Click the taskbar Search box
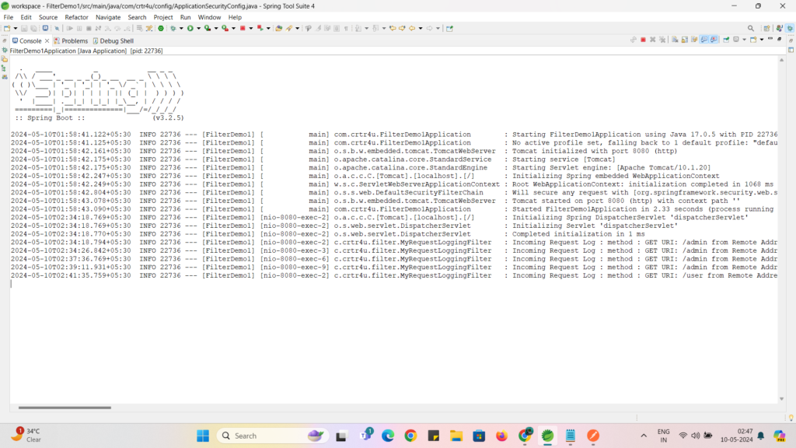The height and width of the screenshot is (448, 796). tap(273, 436)
